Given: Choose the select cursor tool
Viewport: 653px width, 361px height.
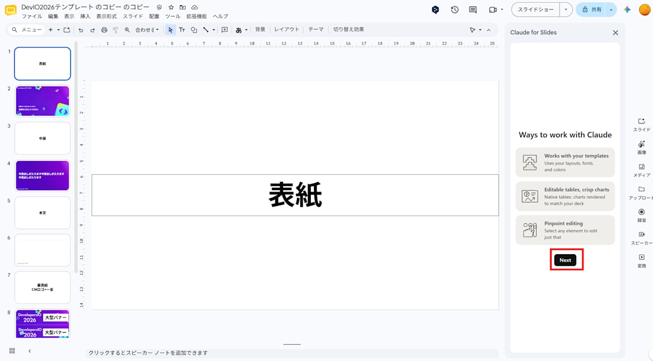Looking at the screenshot, I should (170, 30).
